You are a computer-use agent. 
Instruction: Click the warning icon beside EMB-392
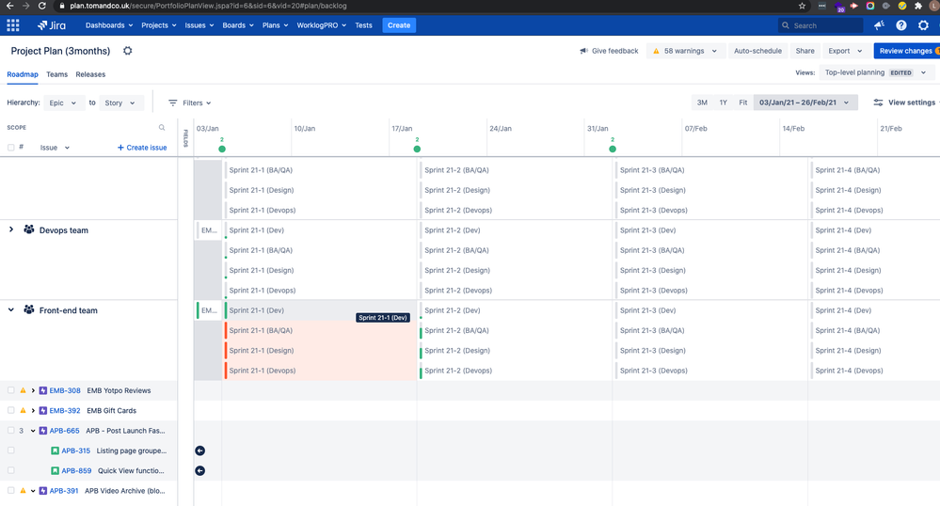coord(23,411)
